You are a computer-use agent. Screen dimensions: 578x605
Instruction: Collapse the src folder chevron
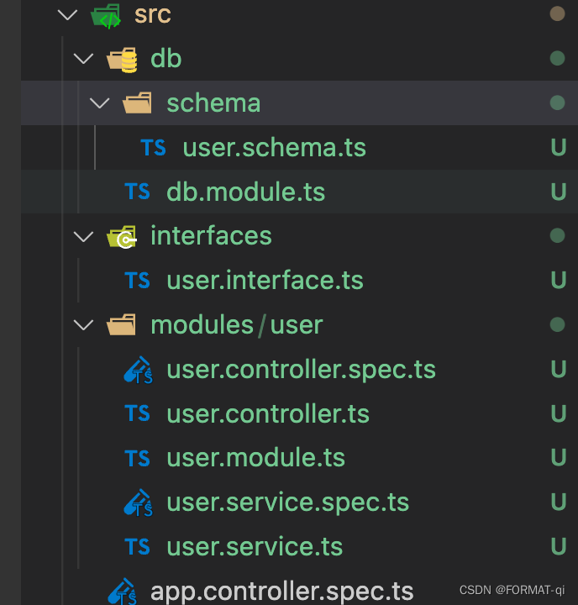coord(67,14)
